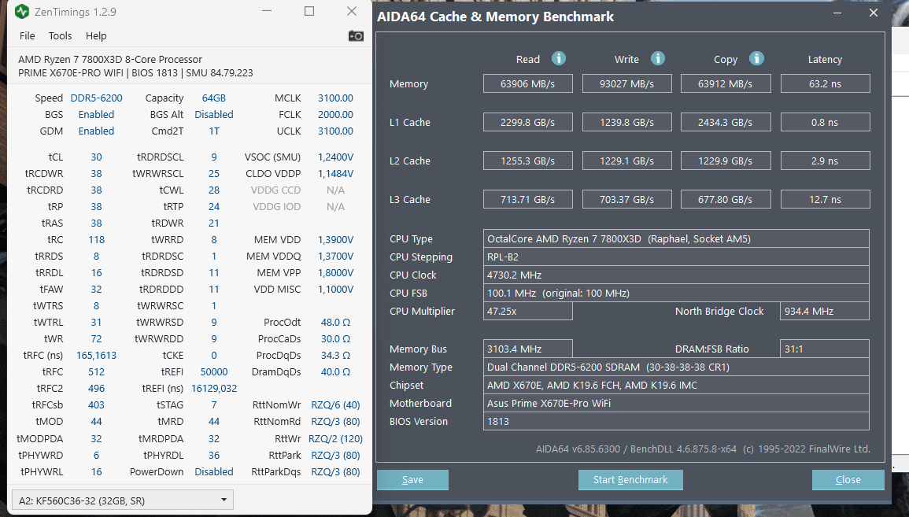This screenshot has height=517, width=909.
Task: Select the Memory Copy value 63912 MB/s
Action: tap(725, 83)
